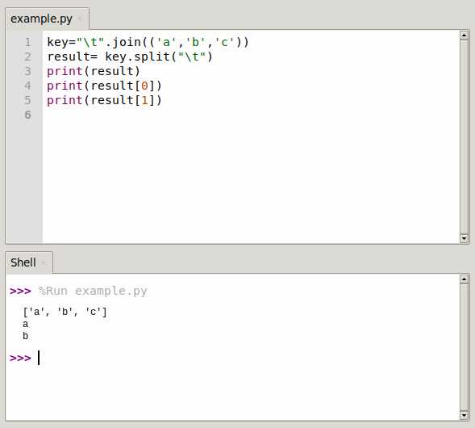Screen dimensions: 475x428
Task: Click shell output line 'a'
Action: (26, 325)
